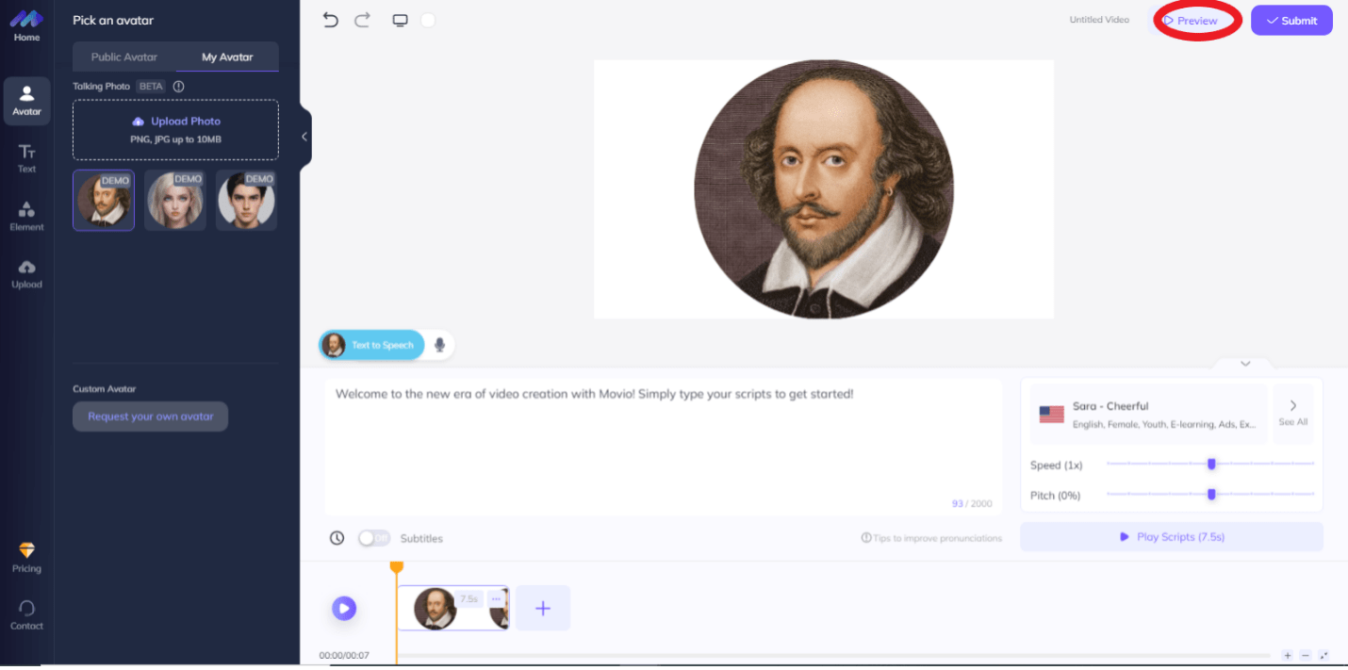The image size is (1348, 670).
Task: Click the microphone voice recording icon
Action: 439,345
